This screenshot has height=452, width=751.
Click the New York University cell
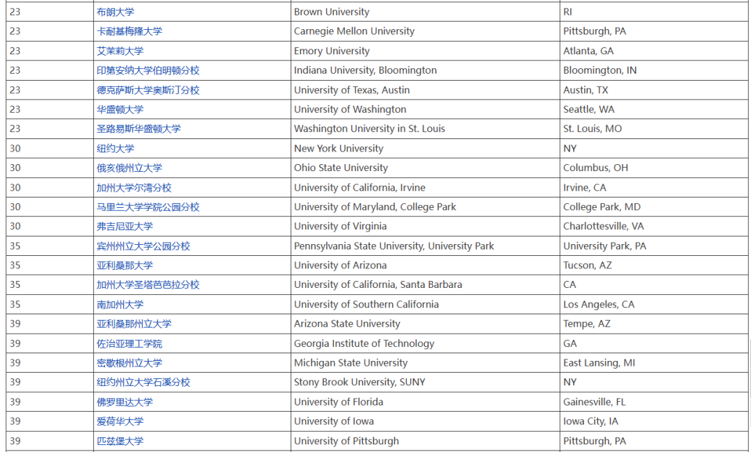pos(426,148)
